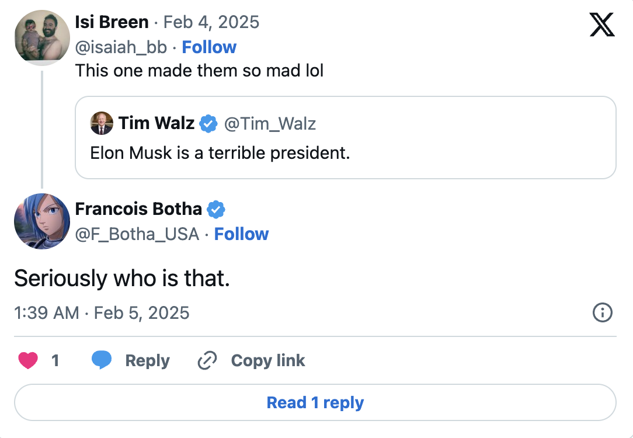Open the Isi Breen display name

pos(112,22)
